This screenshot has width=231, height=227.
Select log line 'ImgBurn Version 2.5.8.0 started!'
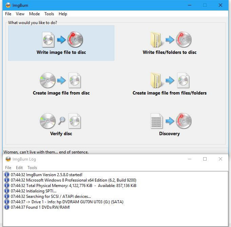point(46,174)
